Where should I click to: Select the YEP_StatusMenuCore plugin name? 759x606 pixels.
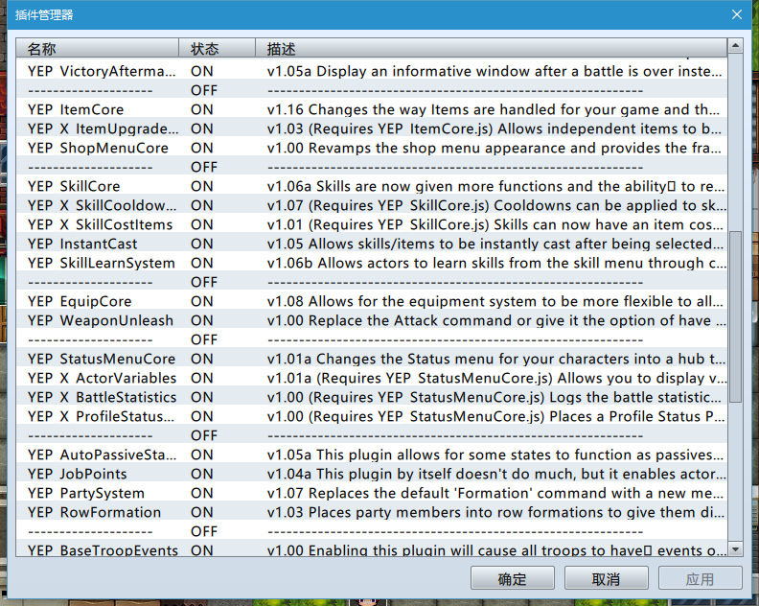(102, 359)
